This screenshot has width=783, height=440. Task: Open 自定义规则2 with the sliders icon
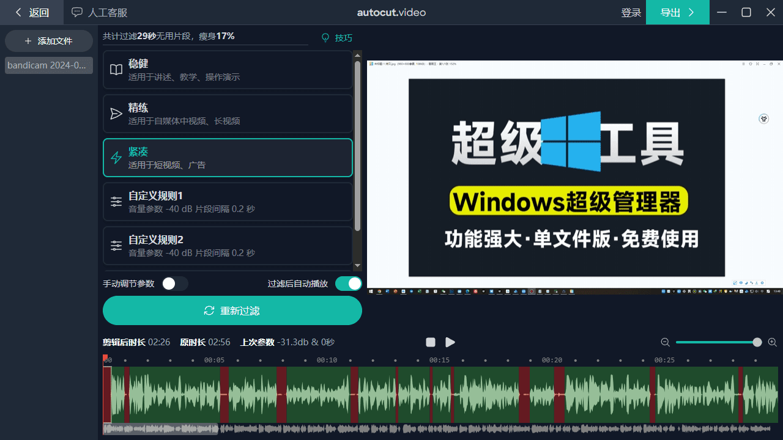(x=227, y=245)
